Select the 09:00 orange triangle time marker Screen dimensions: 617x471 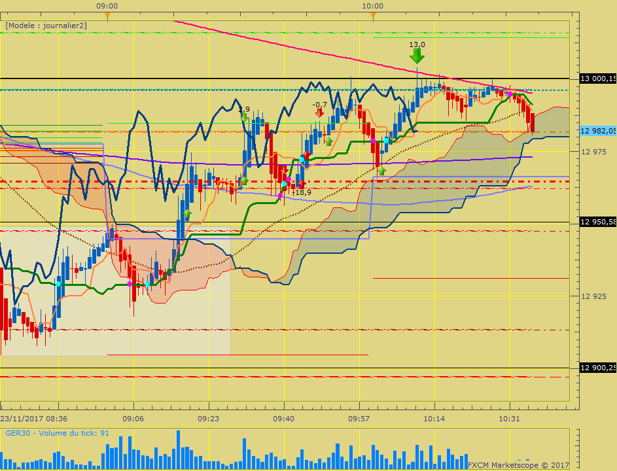(x=107, y=16)
